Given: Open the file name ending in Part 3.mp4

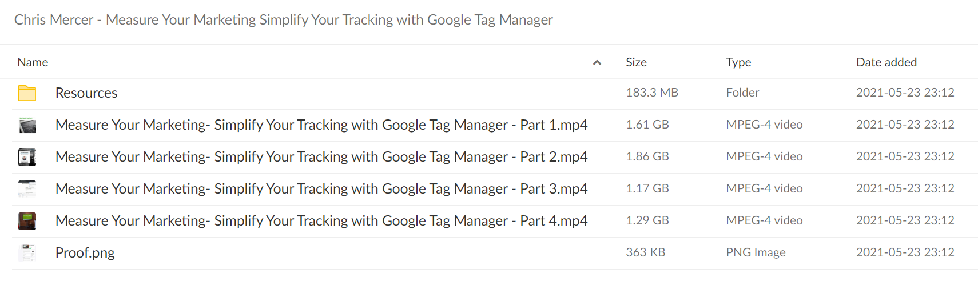Looking at the screenshot, I should 321,188.
